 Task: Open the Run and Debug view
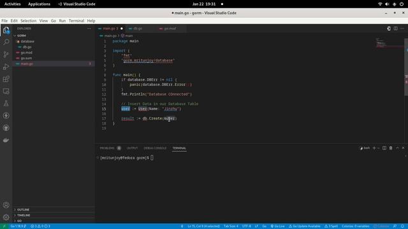(6, 67)
